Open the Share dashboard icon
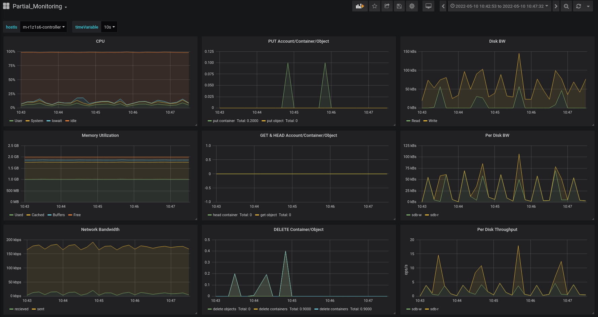Image resolution: width=598 pixels, height=317 pixels. coord(387,6)
